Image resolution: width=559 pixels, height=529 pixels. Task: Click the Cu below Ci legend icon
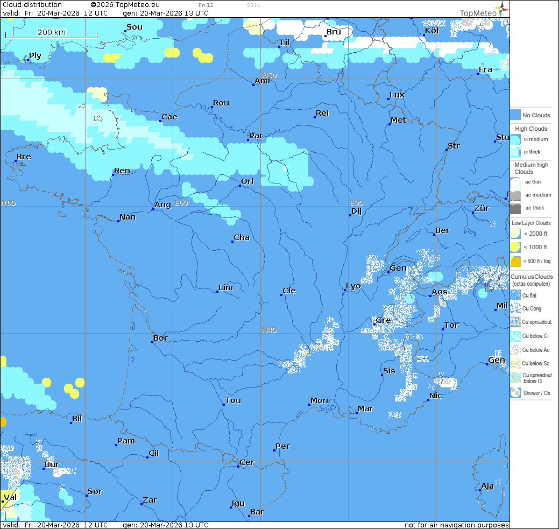click(x=515, y=336)
